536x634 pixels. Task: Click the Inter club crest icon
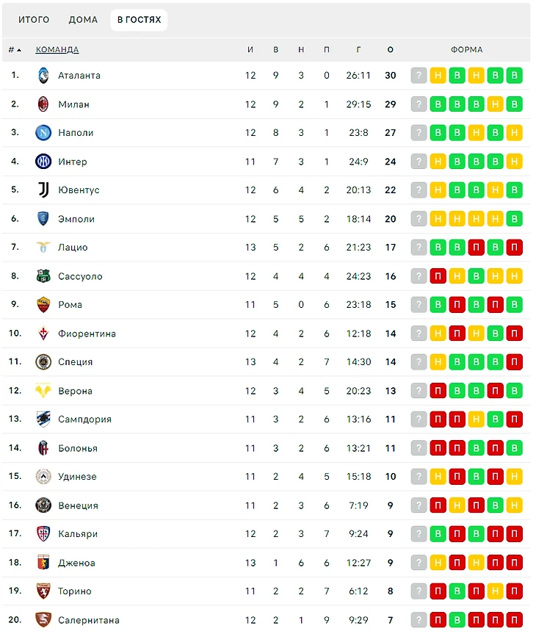[x=43, y=162]
